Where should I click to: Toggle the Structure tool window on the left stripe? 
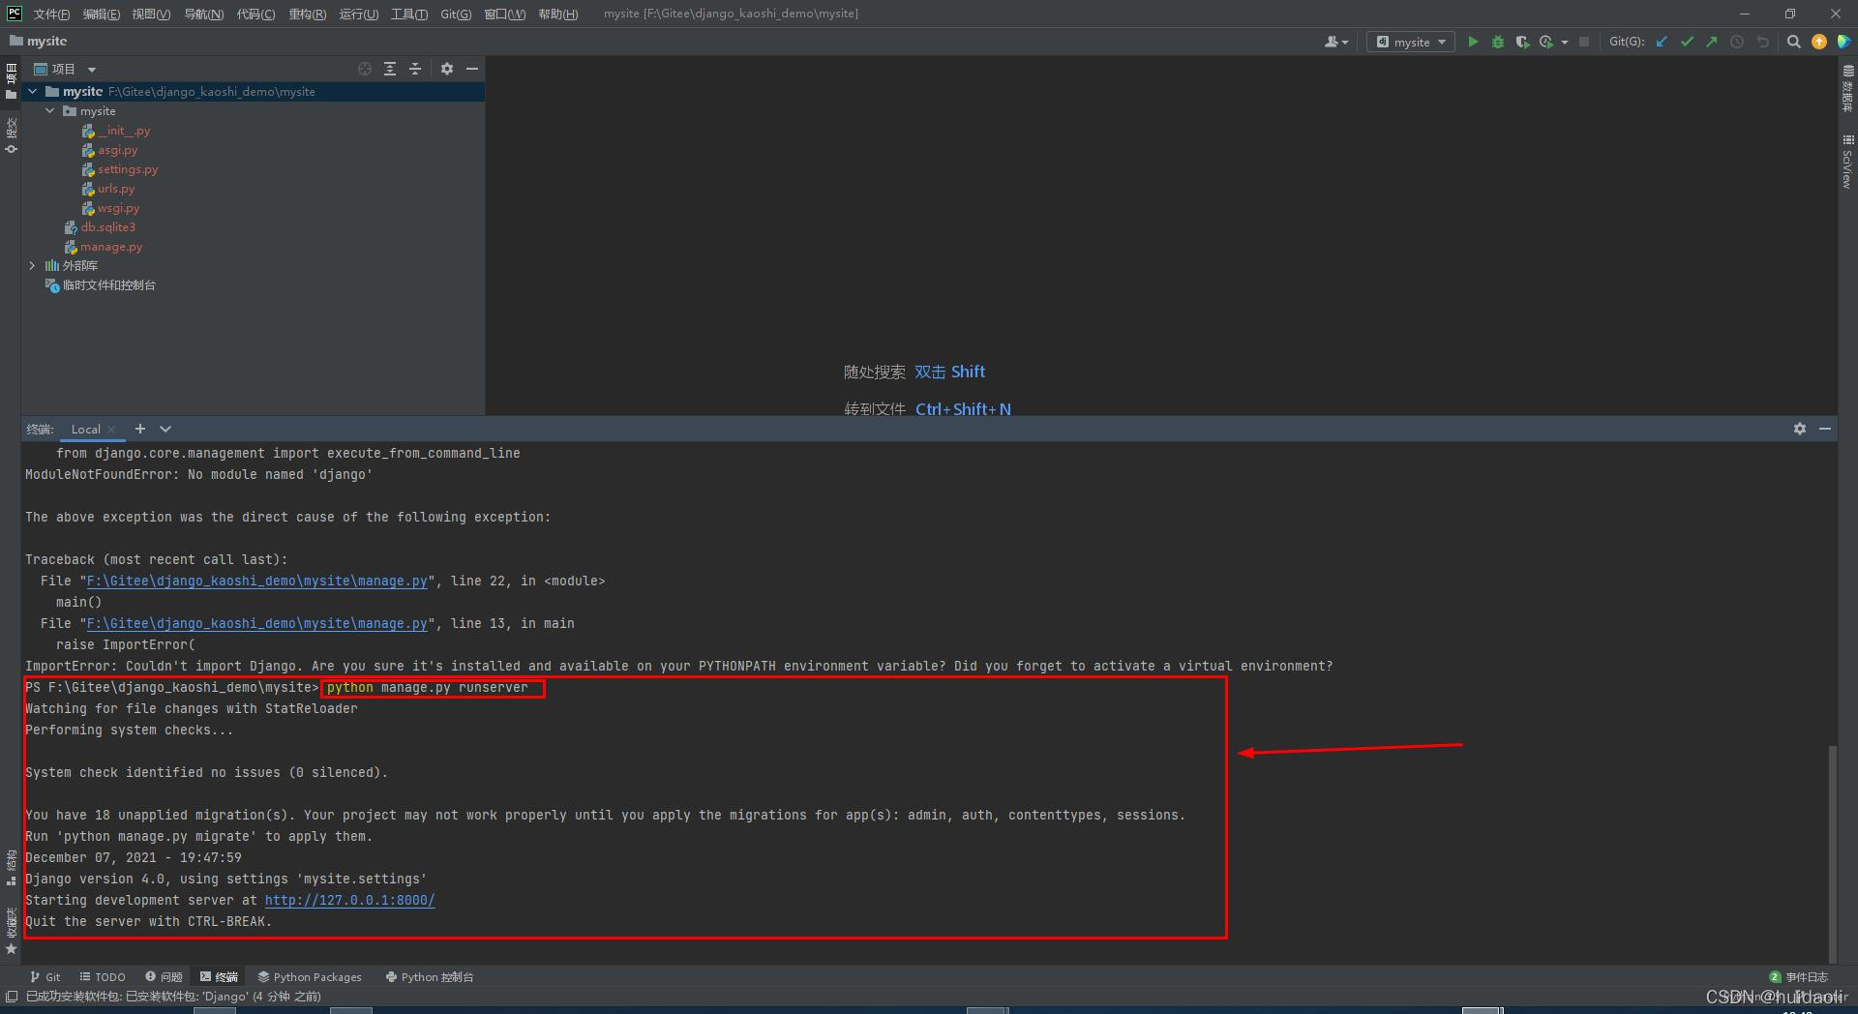pyautogui.click(x=11, y=868)
